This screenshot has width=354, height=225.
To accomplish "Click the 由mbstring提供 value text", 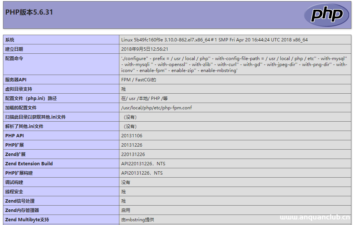I will pos(137,220).
